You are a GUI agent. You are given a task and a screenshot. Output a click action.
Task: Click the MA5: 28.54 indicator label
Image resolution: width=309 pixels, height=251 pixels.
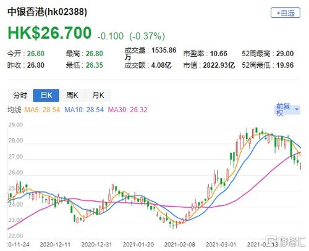(x=42, y=110)
